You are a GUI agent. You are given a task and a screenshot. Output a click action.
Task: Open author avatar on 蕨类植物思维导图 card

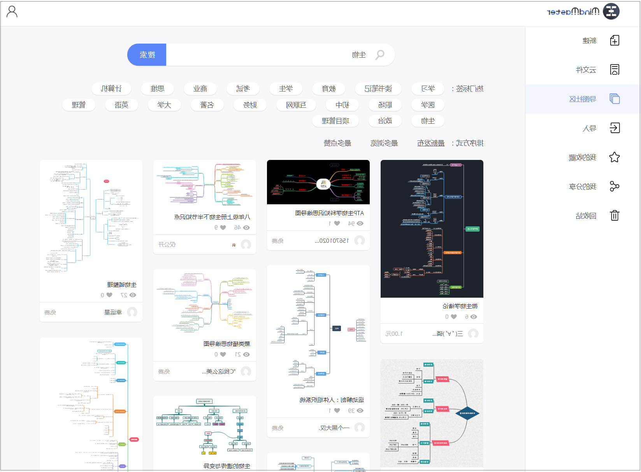click(246, 371)
